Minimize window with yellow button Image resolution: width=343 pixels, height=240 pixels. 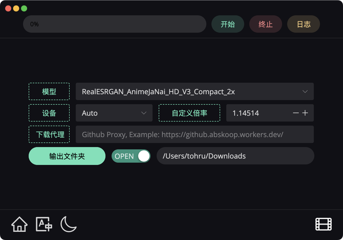pos(16,8)
